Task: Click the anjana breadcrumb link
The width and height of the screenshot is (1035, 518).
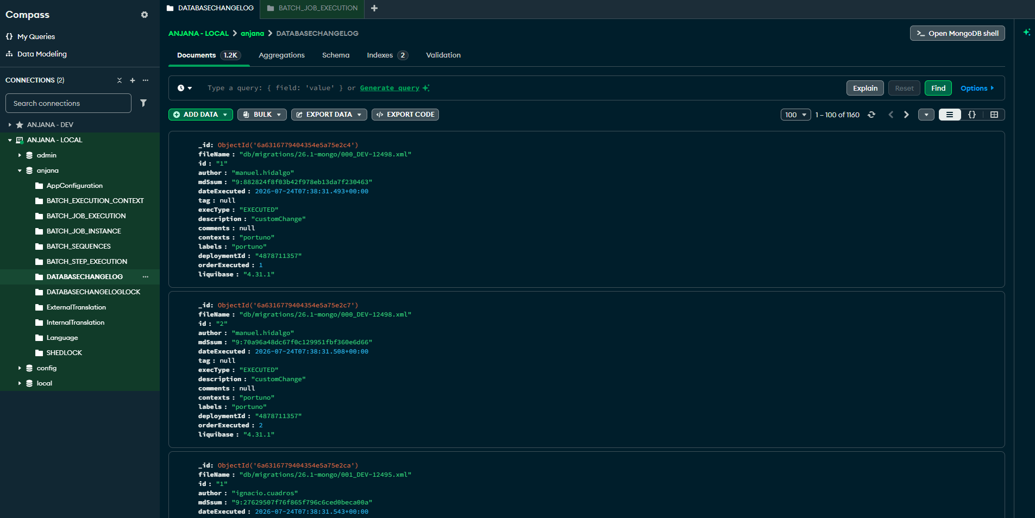Action: pyautogui.click(x=252, y=34)
